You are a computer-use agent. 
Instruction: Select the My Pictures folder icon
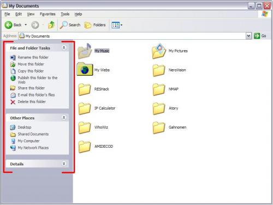point(159,51)
